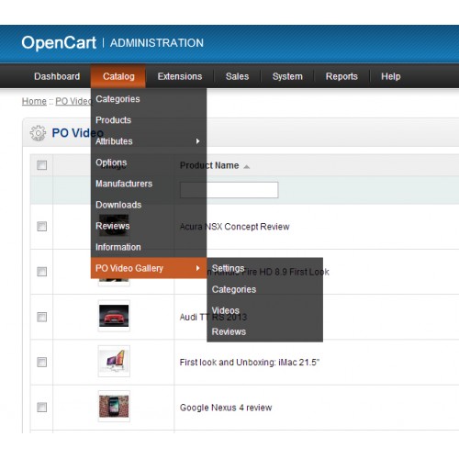Expand the Attributes submenu arrow
The height and width of the screenshot is (459, 459).
198,141
